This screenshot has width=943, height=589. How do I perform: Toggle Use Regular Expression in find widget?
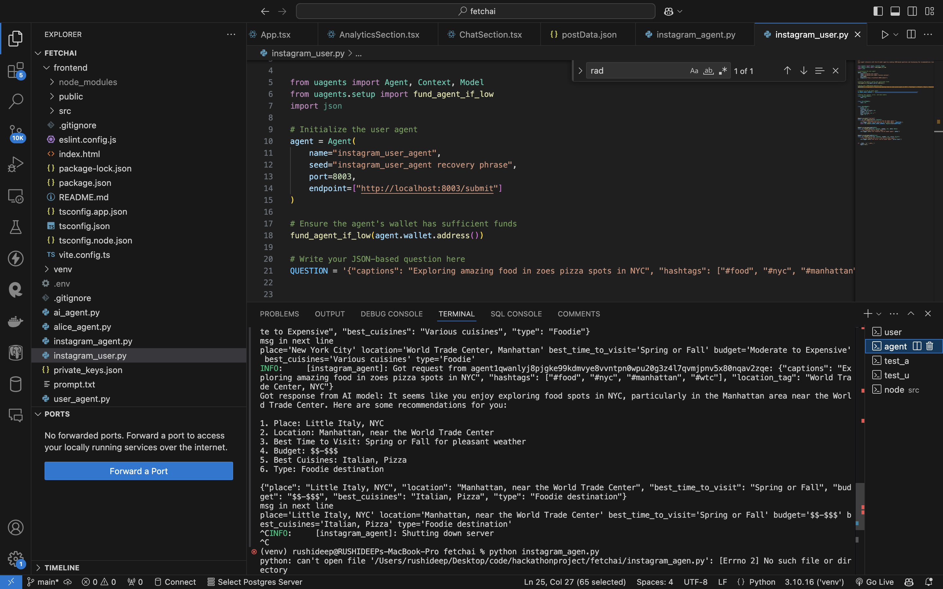pos(723,71)
